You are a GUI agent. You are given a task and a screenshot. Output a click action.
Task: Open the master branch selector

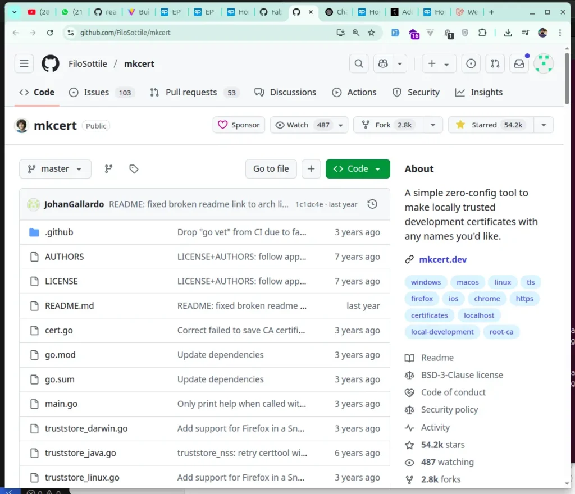coord(55,169)
